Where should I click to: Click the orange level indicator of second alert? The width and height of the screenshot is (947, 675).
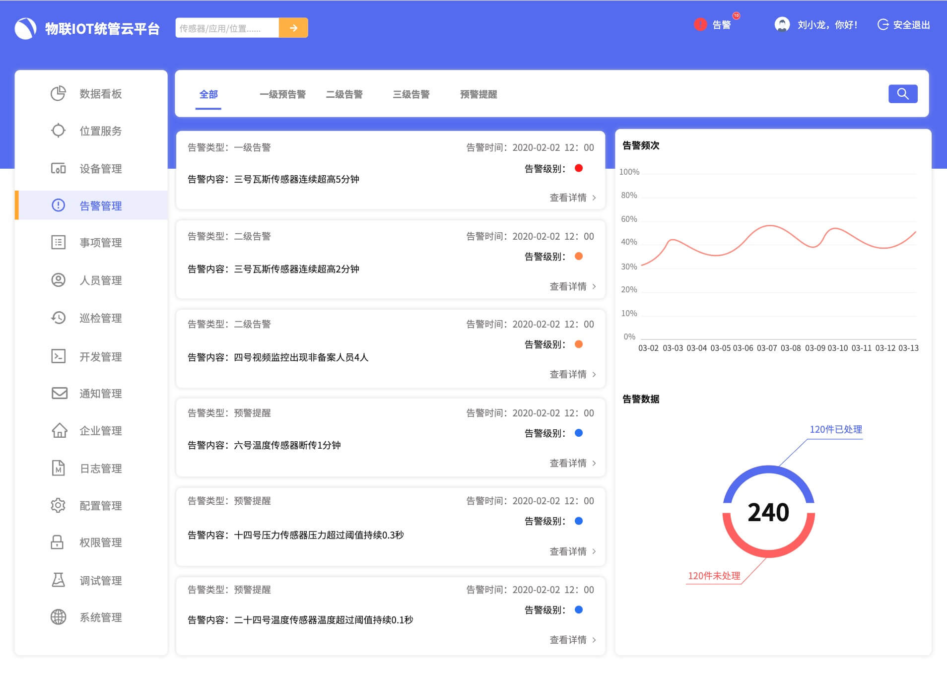(580, 257)
